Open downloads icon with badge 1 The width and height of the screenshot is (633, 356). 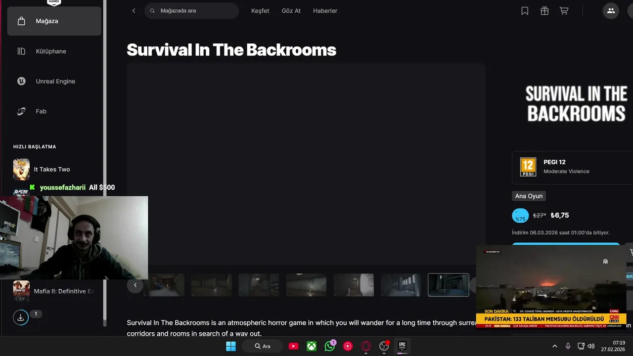tap(21, 317)
